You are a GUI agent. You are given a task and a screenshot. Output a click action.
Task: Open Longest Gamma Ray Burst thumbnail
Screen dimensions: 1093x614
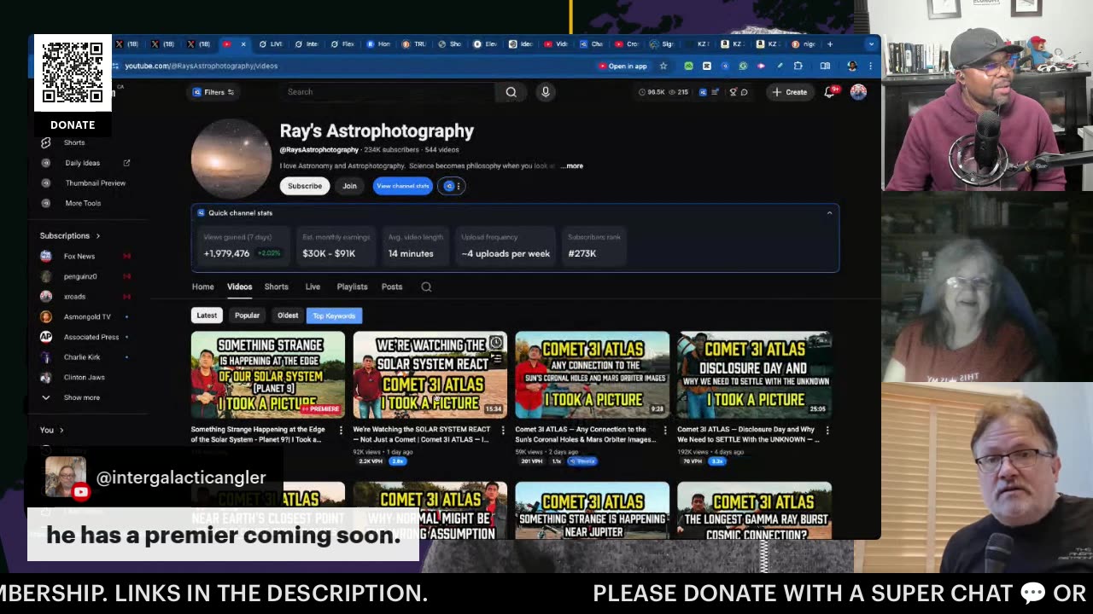(754, 511)
